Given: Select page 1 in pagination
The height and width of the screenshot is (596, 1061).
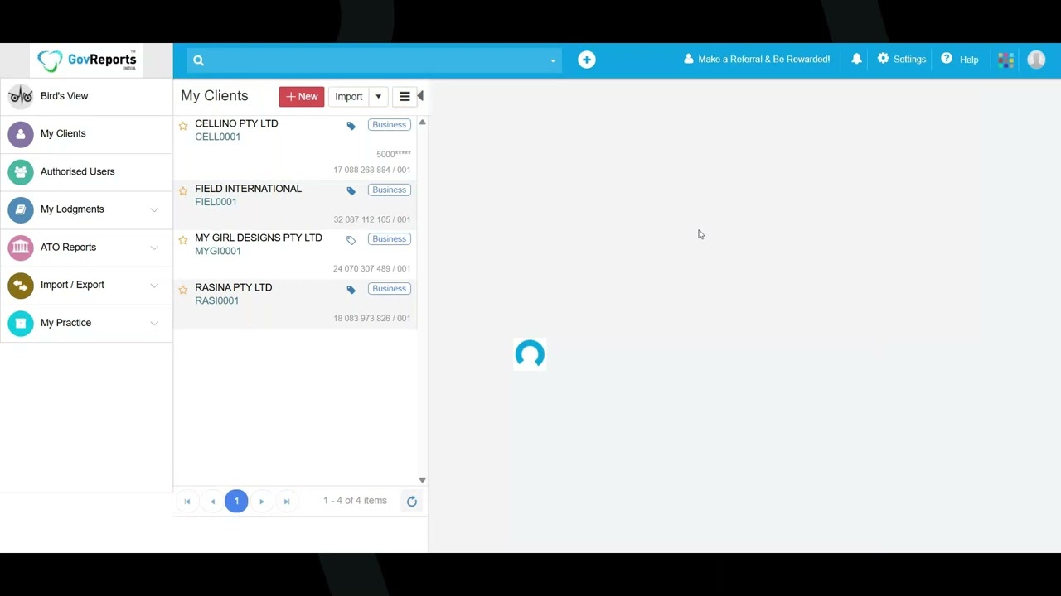Looking at the screenshot, I should (236, 501).
